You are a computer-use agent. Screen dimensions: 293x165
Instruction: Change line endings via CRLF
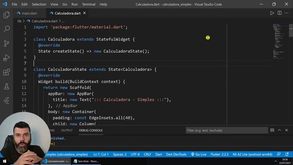point(147,154)
